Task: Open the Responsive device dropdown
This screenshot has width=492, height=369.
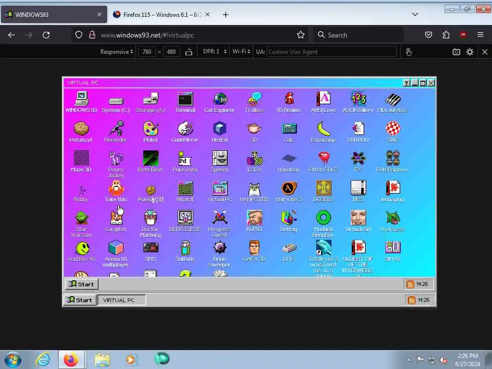Action: [116, 52]
